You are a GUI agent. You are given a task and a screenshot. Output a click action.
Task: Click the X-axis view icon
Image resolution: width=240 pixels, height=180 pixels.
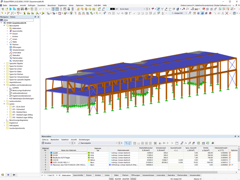[220, 9]
